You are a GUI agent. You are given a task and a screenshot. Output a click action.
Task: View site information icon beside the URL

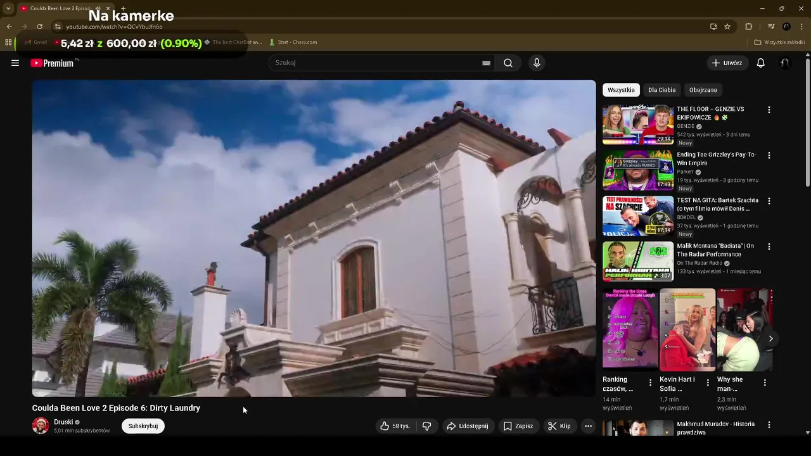click(58, 27)
